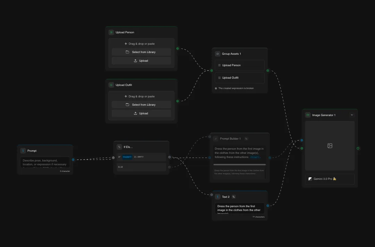Toggle the link icon beside Prompt Builder 1
The image size is (375, 247).
[x=246, y=138]
